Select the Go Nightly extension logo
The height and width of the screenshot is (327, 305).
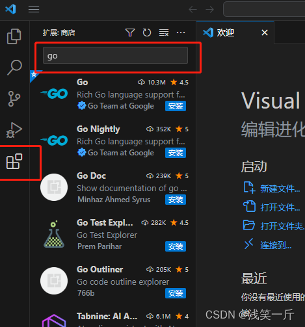click(x=54, y=140)
